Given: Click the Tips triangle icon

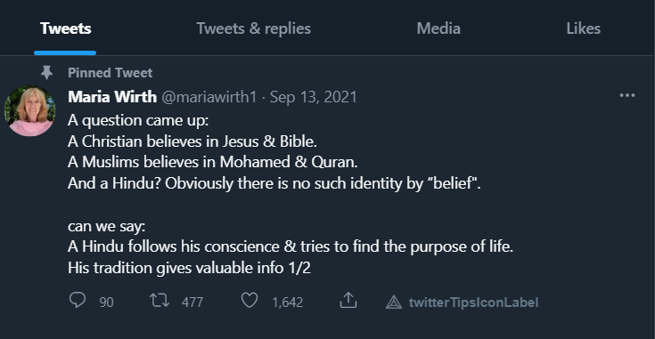Looking at the screenshot, I should [394, 302].
